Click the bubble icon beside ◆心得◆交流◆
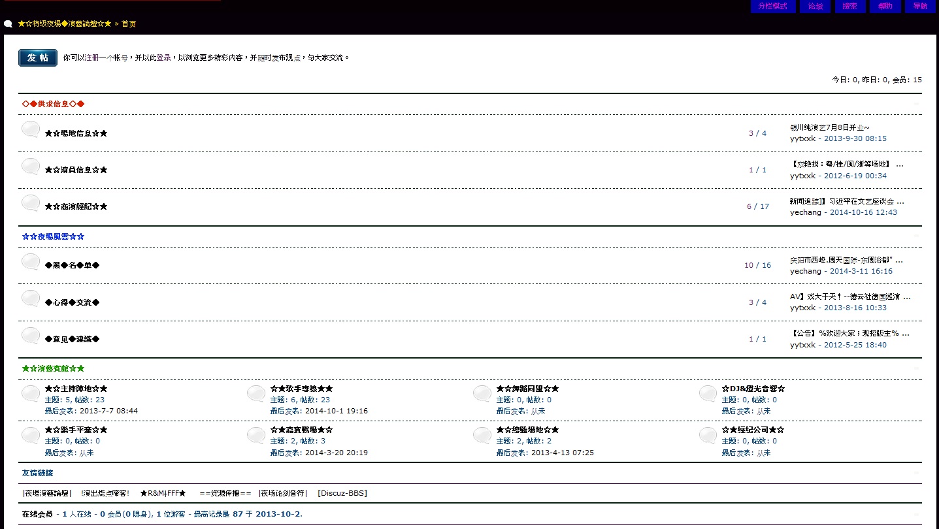Image resolution: width=939 pixels, height=529 pixels. (31, 299)
